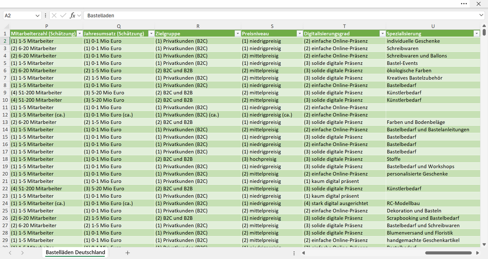488x259 pixels.
Task: Confirm entry with the checkmark icon
Action: (63, 16)
